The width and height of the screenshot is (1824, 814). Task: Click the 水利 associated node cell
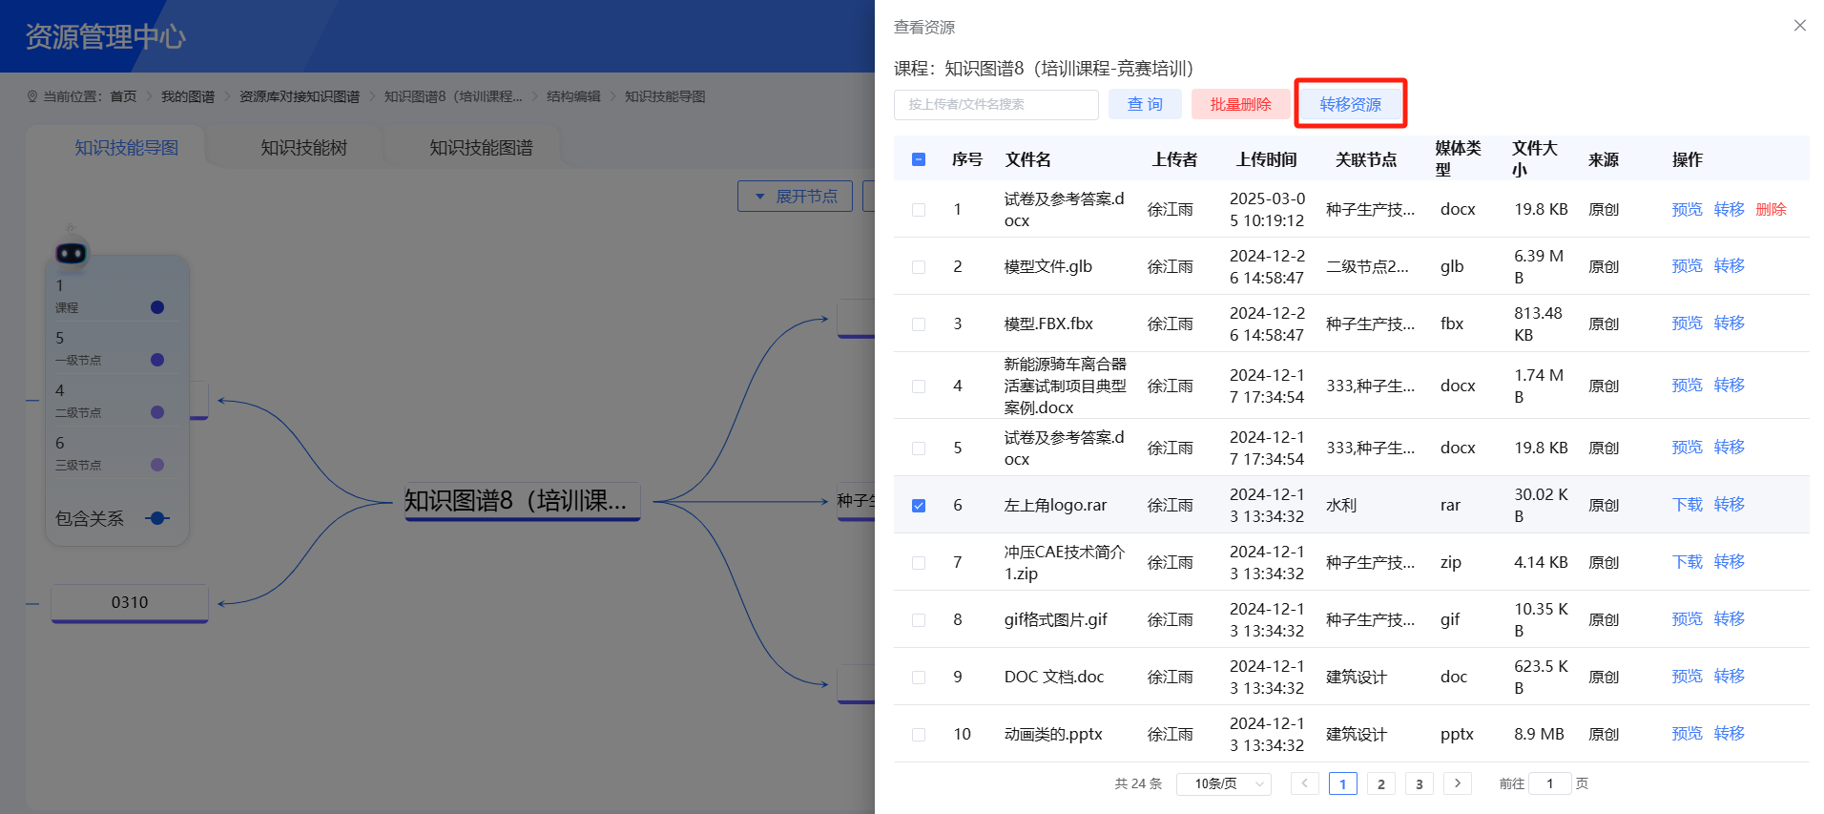[x=1341, y=505]
